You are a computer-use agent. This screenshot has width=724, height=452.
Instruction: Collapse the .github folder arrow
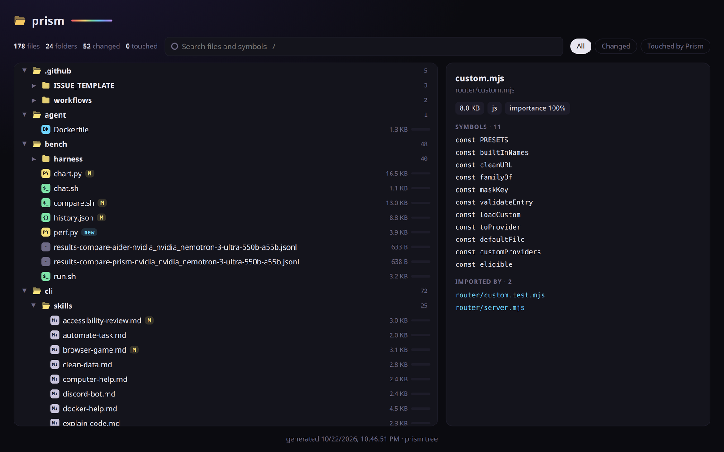point(24,71)
